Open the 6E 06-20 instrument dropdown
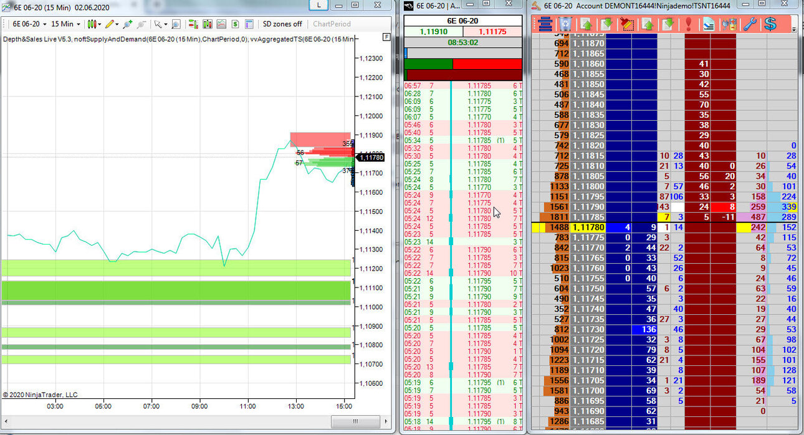This screenshot has height=435, width=804. [30, 24]
